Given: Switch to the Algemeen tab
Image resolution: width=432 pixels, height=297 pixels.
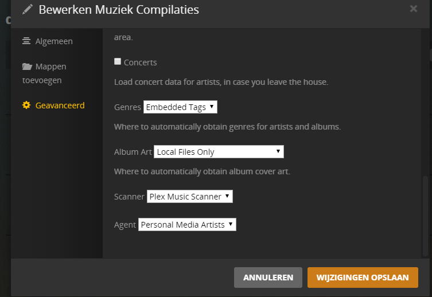Looking at the screenshot, I should (x=54, y=41).
